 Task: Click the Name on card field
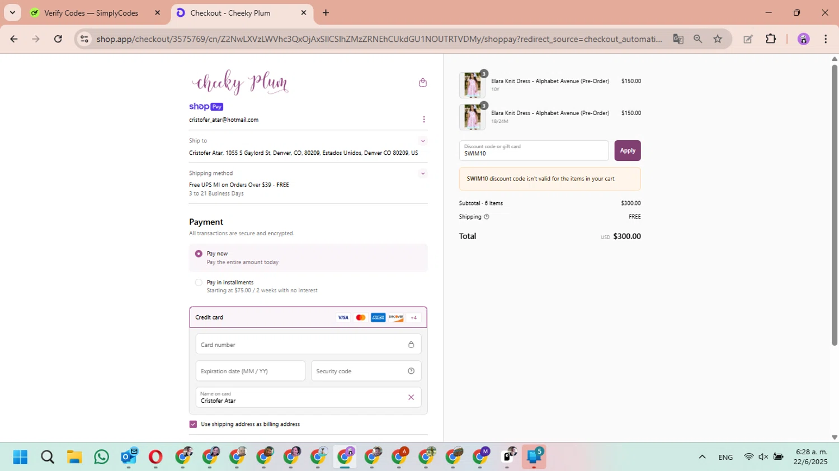coord(308,397)
